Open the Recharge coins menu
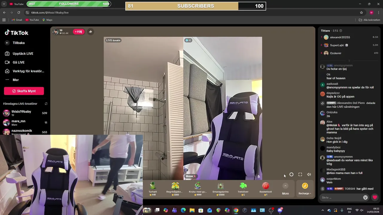The height and width of the screenshot is (215, 383). (305, 189)
